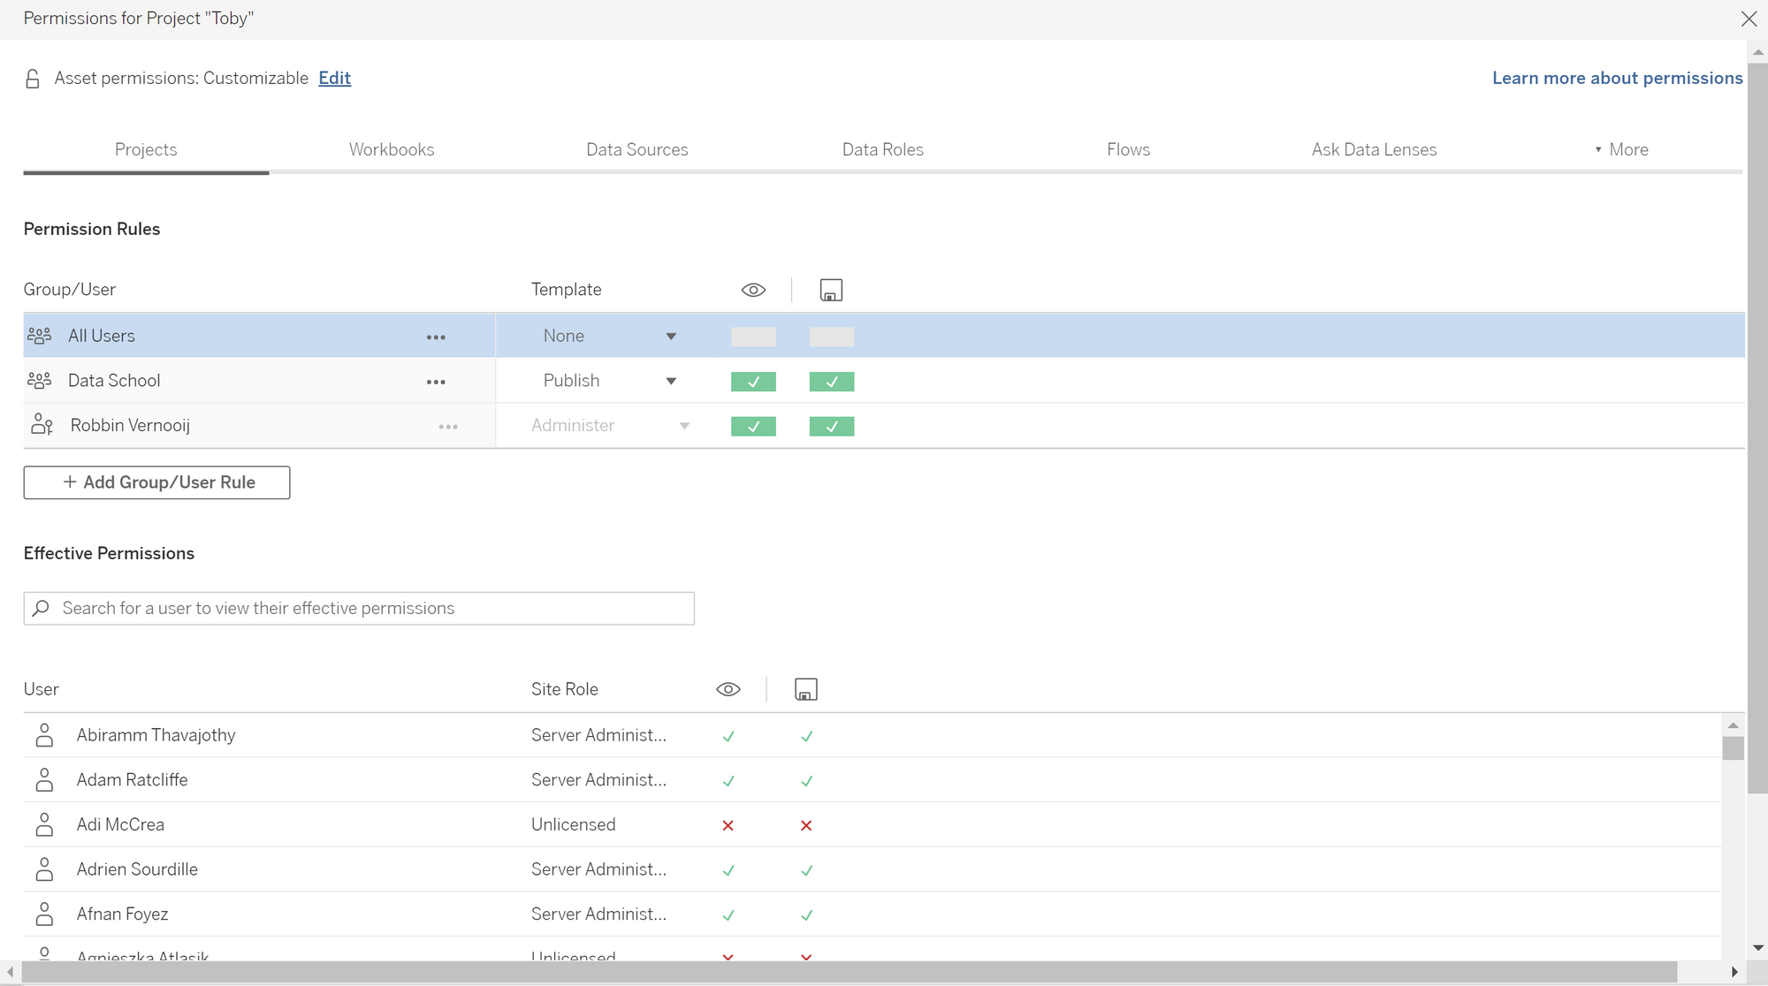Click the eye icon in Effective Permissions header
Viewport: 1768px width, 986px height.
[728, 689]
